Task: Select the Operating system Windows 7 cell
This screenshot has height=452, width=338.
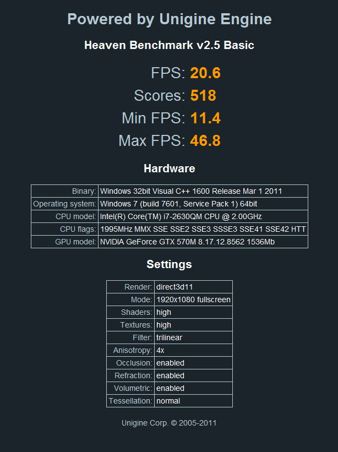Action: coord(203,204)
